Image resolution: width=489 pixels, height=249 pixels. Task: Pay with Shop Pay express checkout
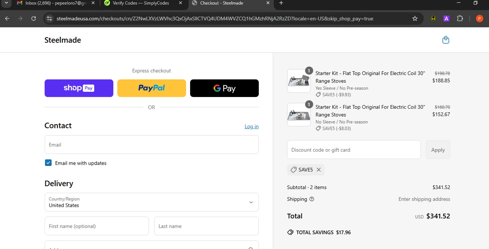[x=79, y=88]
